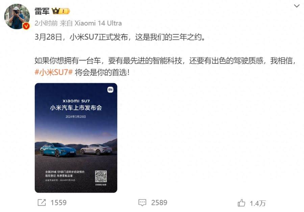The height and width of the screenshot is (212, 304).
Task: Like the post with thumbs-up icon
Action: pyautogui.click(x=242, y=203)
